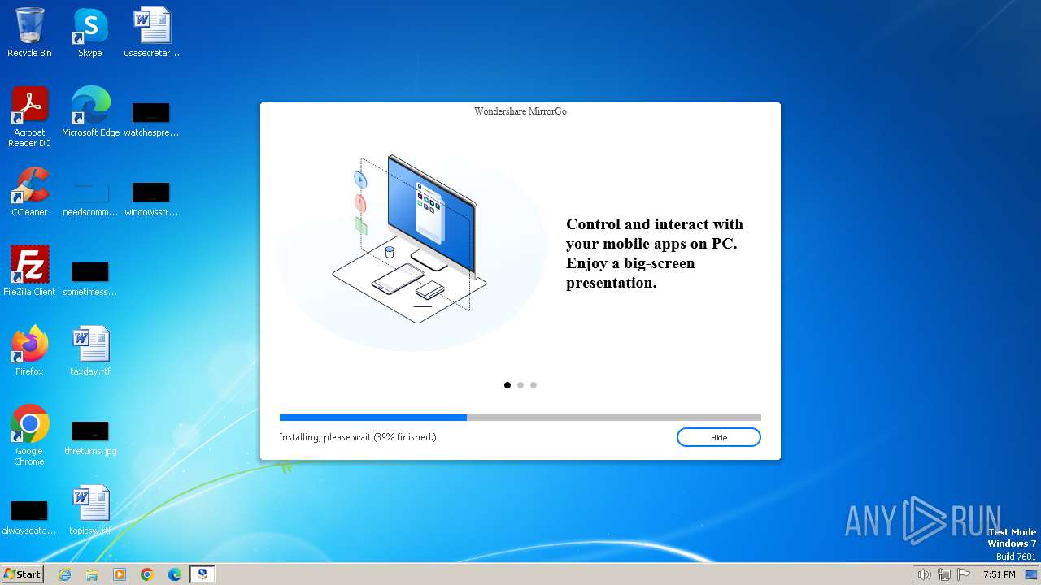Image resolution: width=1041 pixels, height=585 pixels.
Task: Click the Wondershare MirrorGo title text
Action: (x=520, y=111)
